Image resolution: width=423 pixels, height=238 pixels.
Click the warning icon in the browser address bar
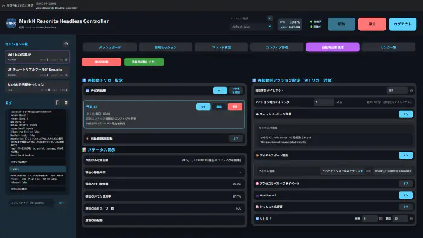(4, 5)
